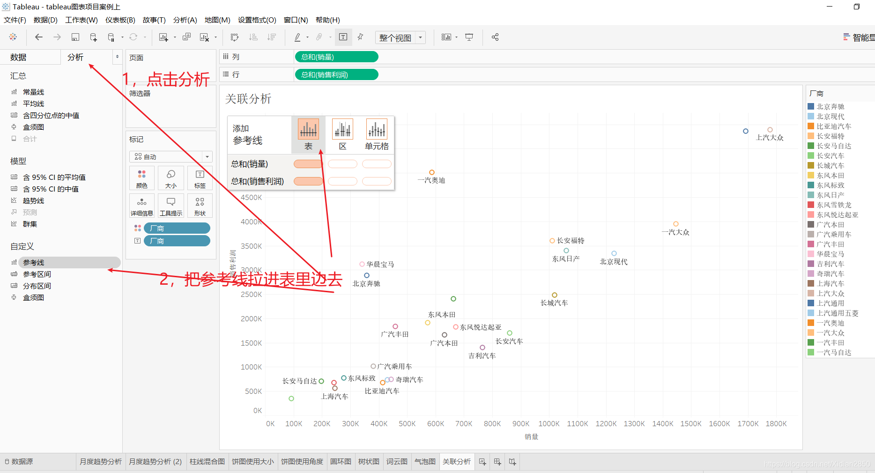Open the 文件(F) menu
The height and width of the screenshot is (473, 875).
(15, 20)
